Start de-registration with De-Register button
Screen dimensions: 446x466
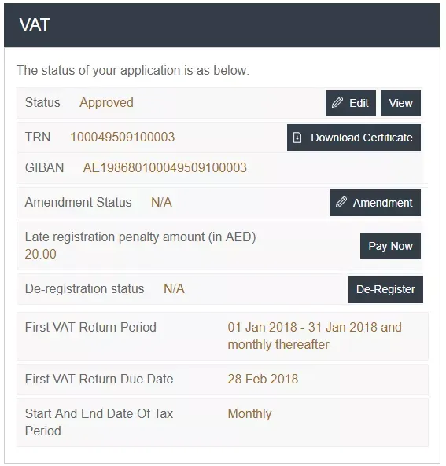pos(385,289)
